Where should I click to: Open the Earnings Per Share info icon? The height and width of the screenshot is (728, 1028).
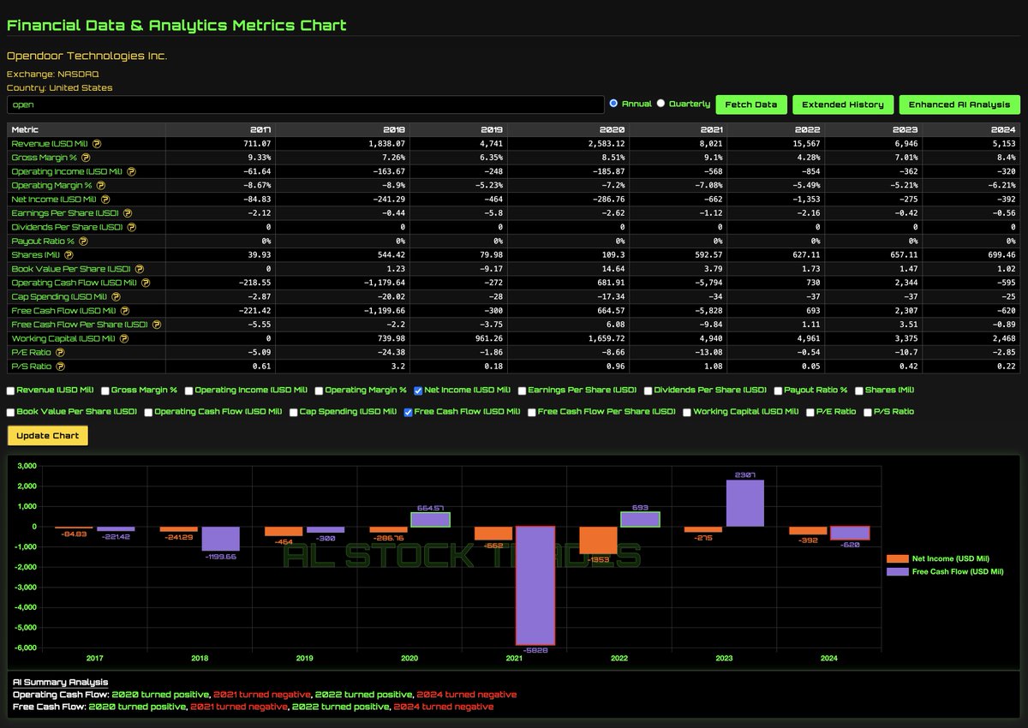coord(127,213)
